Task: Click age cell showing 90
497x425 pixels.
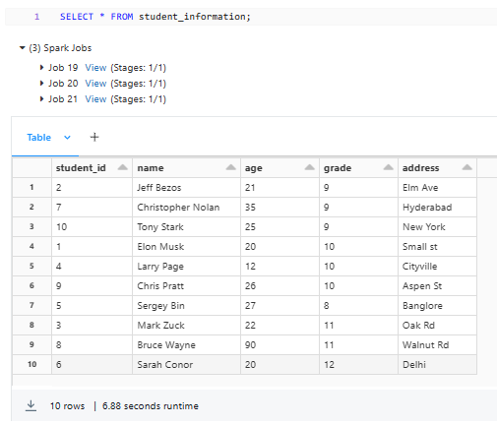Action: [280, 345]
